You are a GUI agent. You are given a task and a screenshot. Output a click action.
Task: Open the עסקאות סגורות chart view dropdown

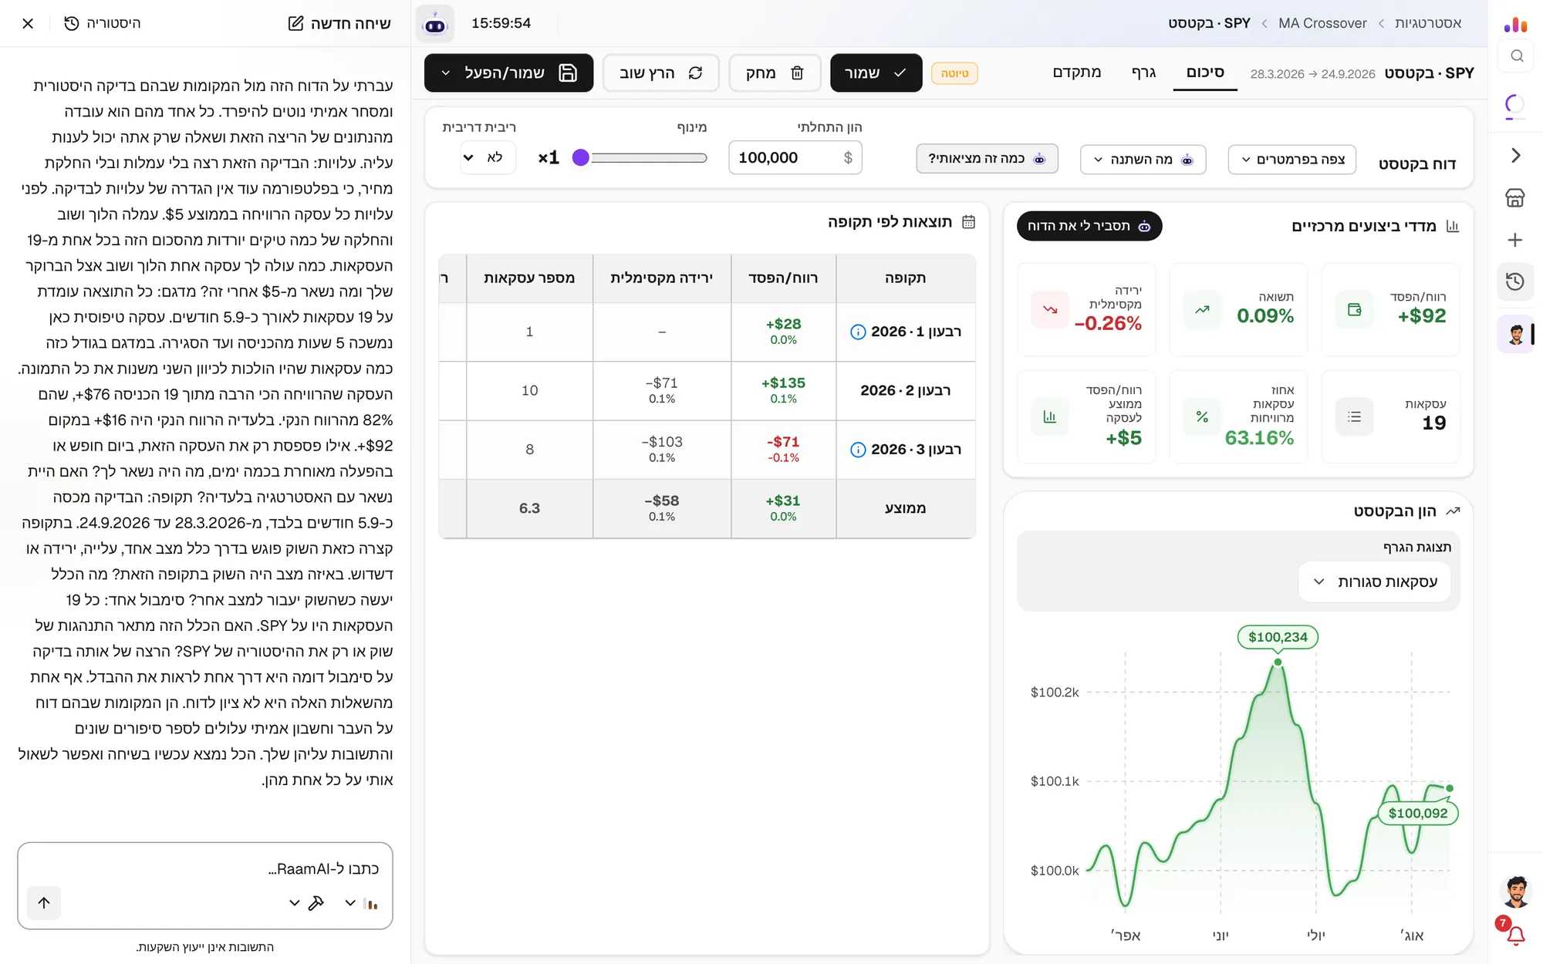tap(1374, 581)
